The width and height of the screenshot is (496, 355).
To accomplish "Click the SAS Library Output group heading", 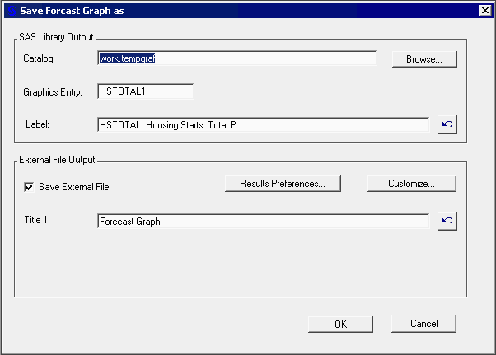I will pos(56,37).
